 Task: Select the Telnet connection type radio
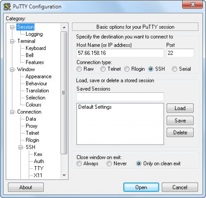click(103, 69)
